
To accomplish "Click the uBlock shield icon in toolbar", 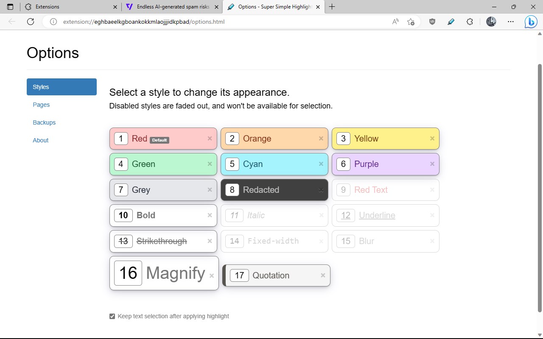I will pyautogui.click(x=432, y=22).
